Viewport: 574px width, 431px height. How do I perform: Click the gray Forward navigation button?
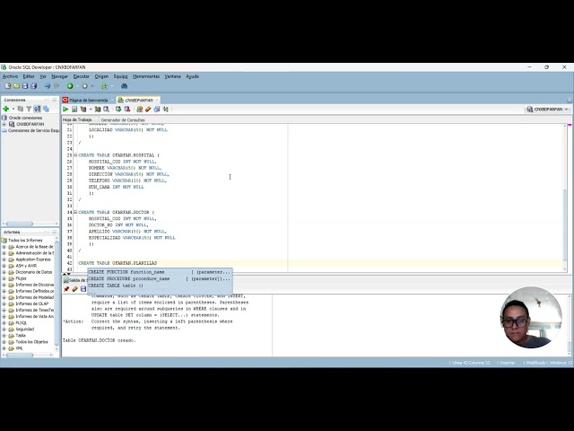pos(84,86)
